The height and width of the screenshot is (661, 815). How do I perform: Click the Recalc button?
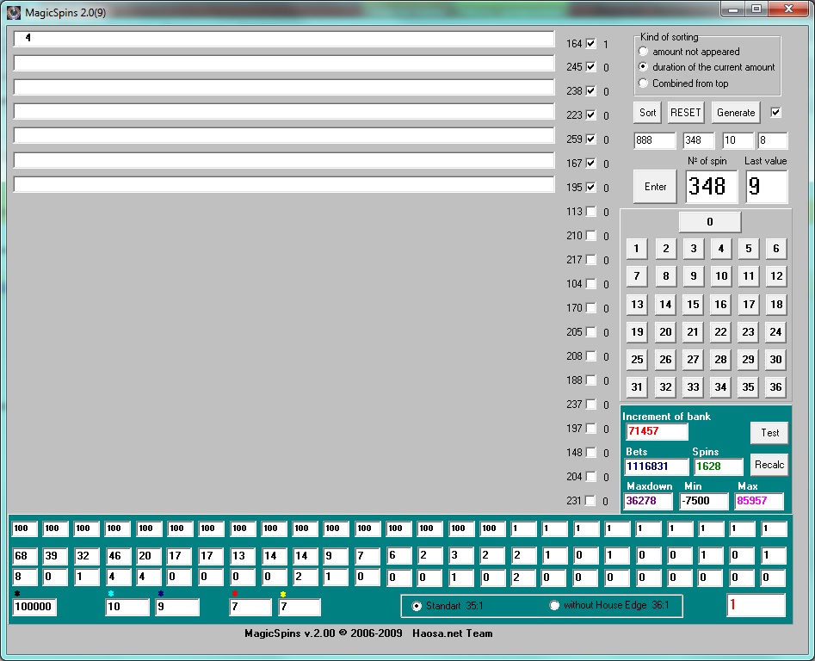point(769,465)
